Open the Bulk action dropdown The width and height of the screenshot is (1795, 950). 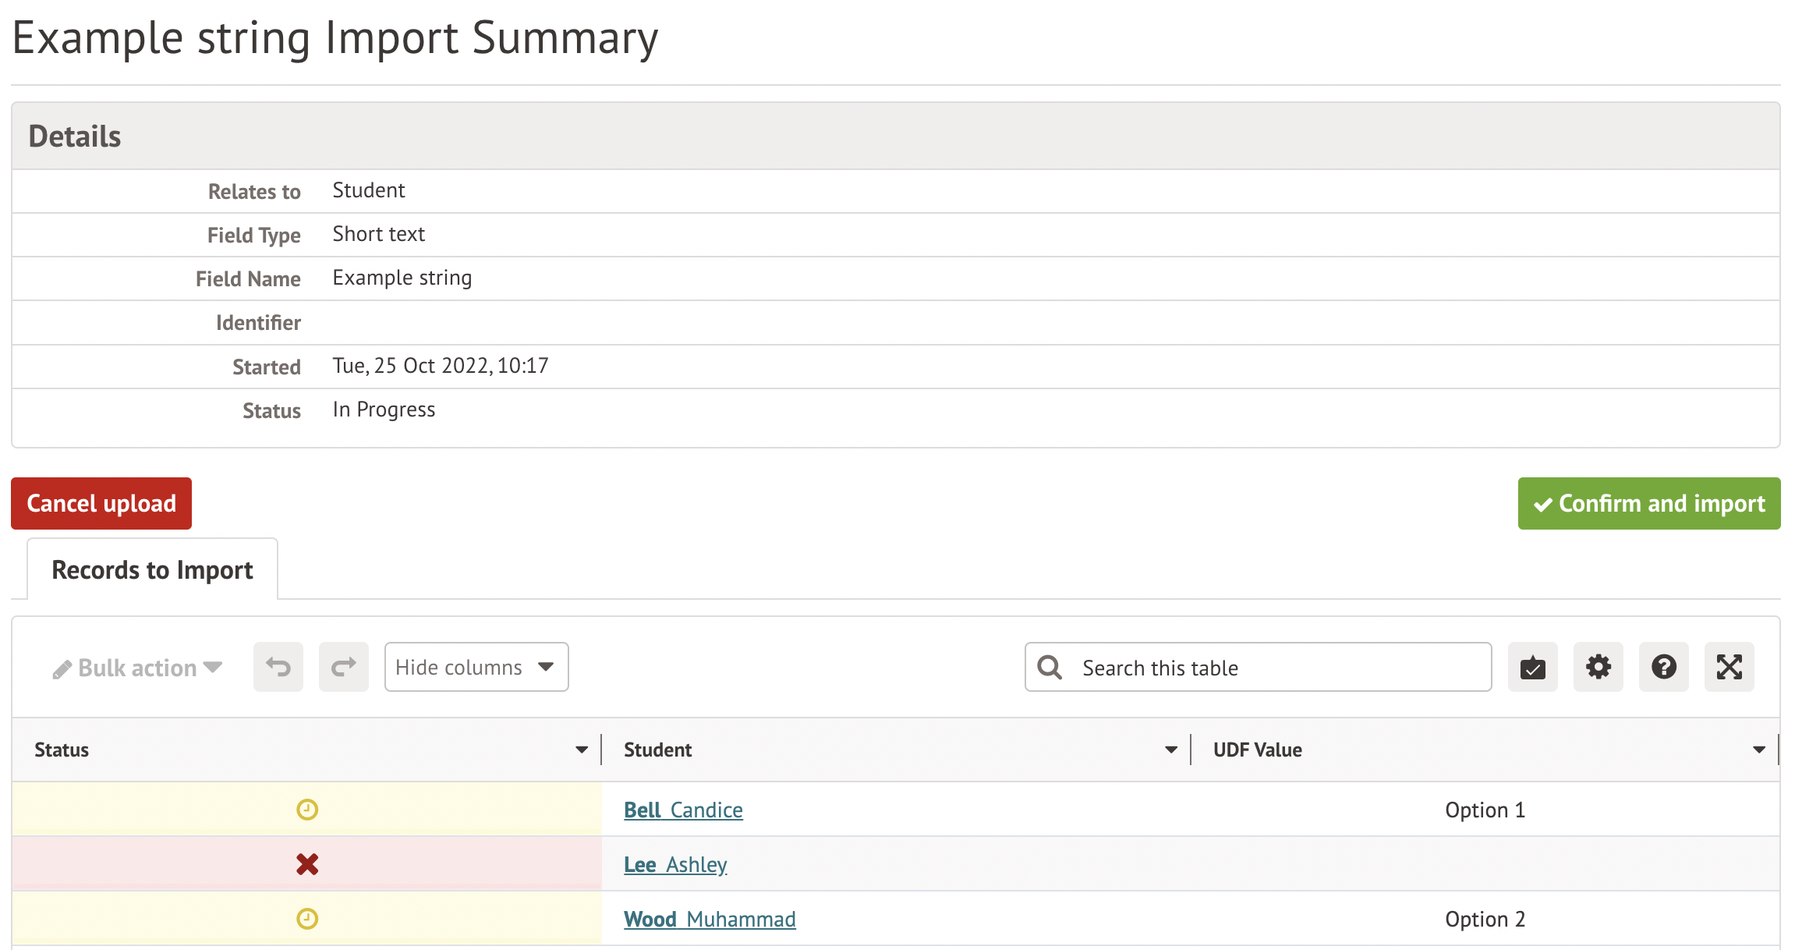pos(138,668)
